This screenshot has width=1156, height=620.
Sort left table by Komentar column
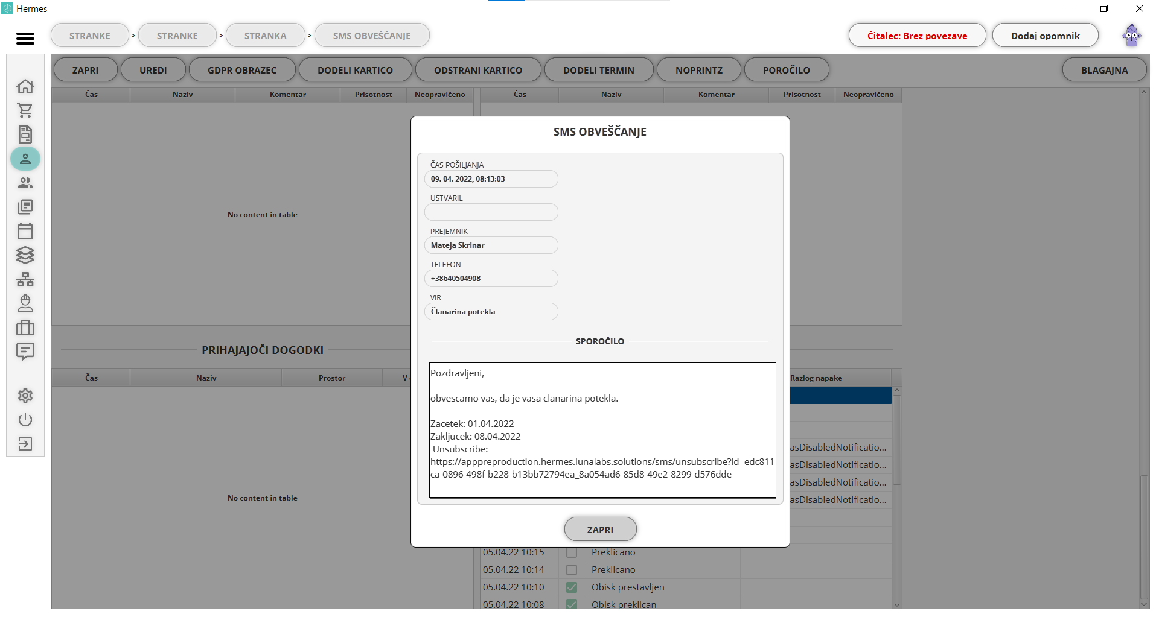pyautogui.click(x=288, y=95)
